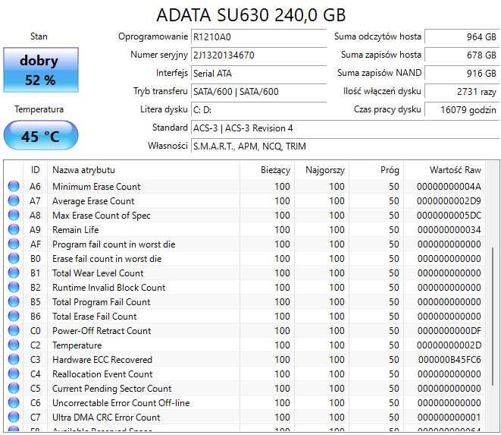Click the Power-Off Retract Count status icon
Image resolution: width=501 pixels, height=435 pixels.
point(14,330)
